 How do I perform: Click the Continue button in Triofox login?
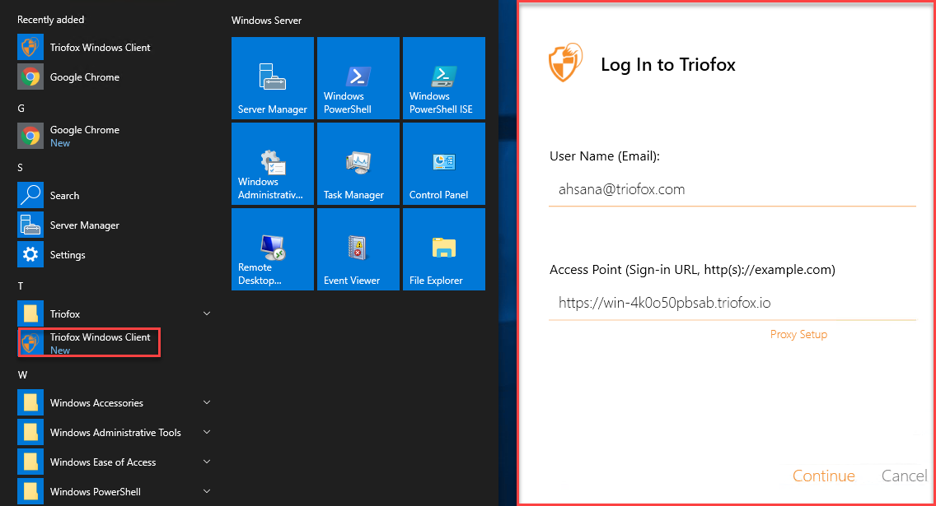point(824,476)
